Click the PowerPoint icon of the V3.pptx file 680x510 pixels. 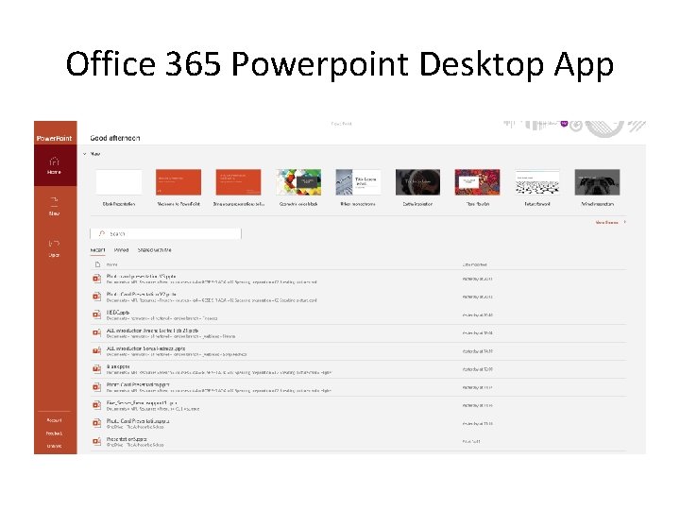pyautogui.click(x=96, y=279)
